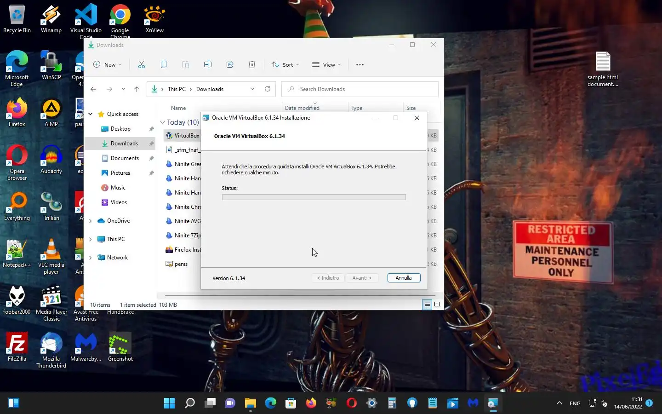Go up one folder level arrow

137,89
